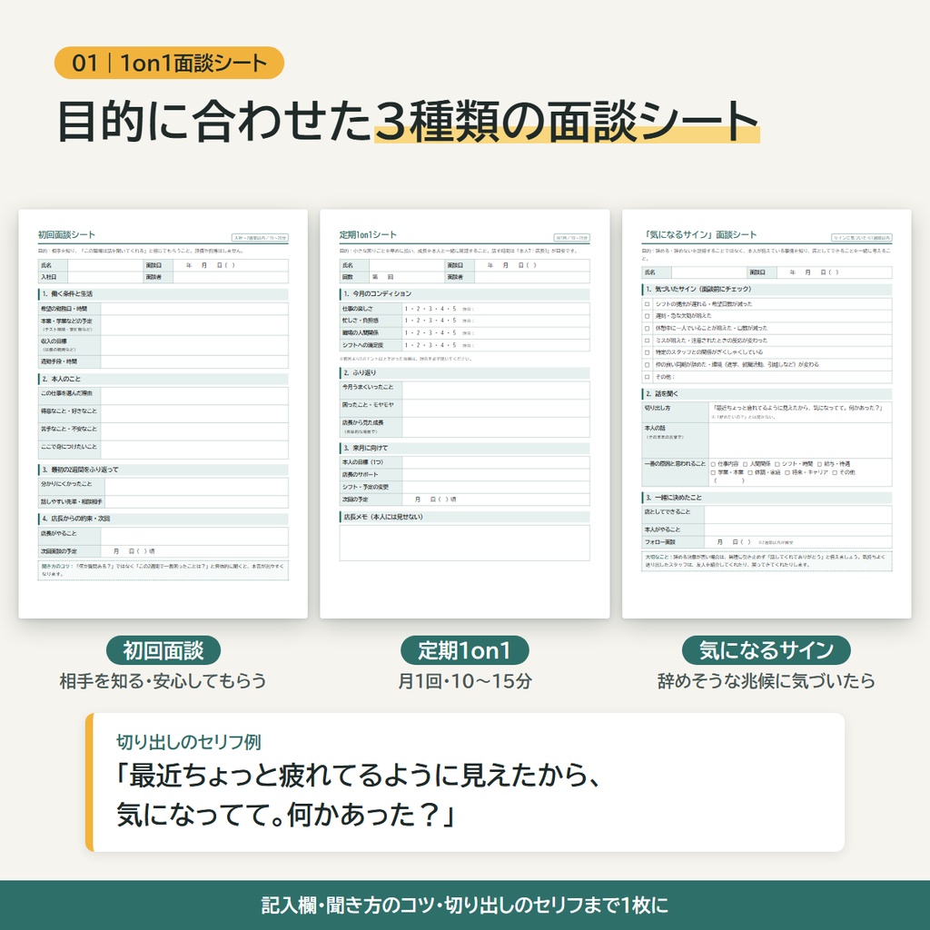930x930 pixels.
Task: Click the 仕事の楽しさ rating row
Action: [464, 309]
